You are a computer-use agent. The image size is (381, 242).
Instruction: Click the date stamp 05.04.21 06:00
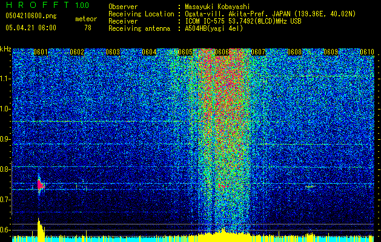31,28
